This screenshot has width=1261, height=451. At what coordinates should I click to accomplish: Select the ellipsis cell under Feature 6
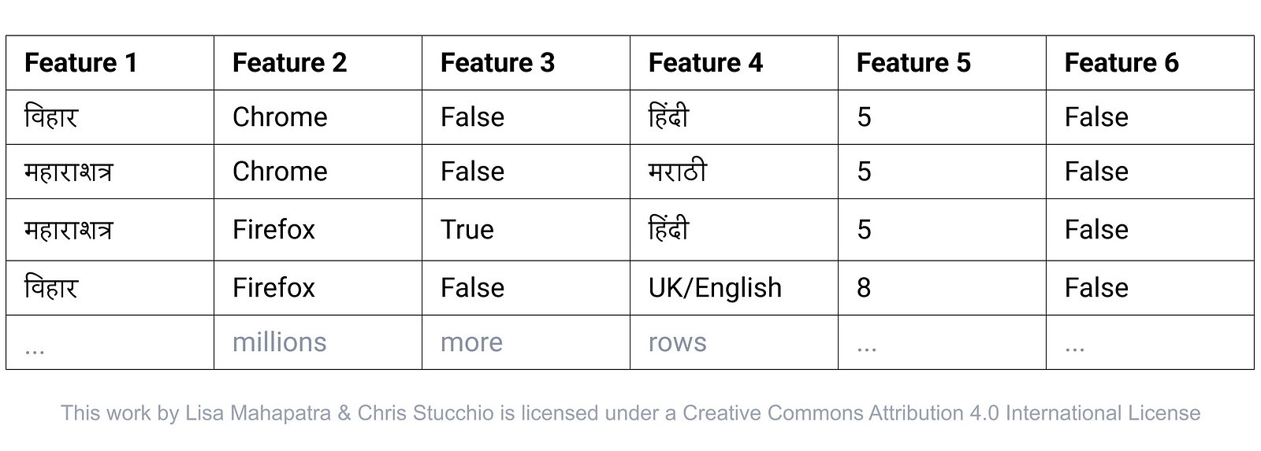pyautogui.click(x=1074, y=346)
